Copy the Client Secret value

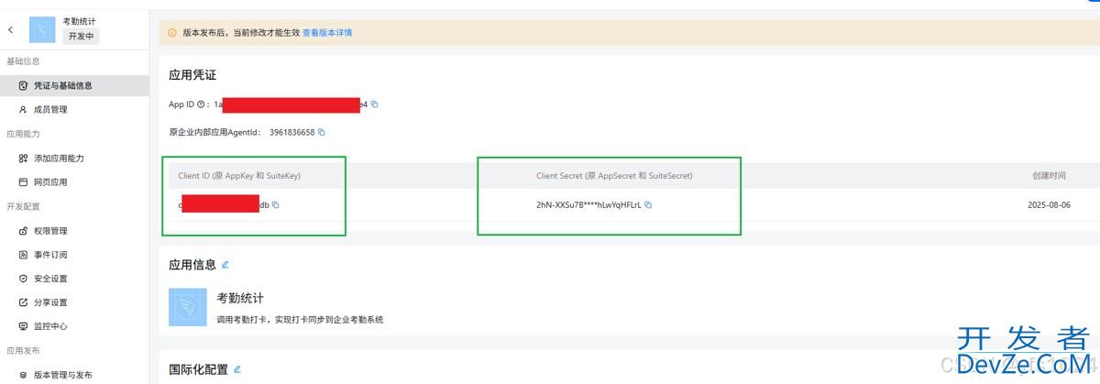point(648,205)
